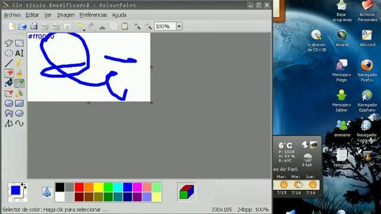This screenshot has height=214, width=381.
Task: Open Navegador Epiphany desktop icon
Action: pyautogui.click(x=367, y=100)
